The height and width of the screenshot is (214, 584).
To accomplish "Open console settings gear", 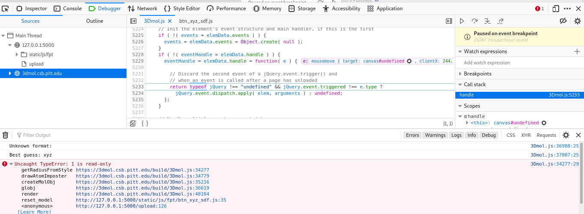I will [566, 135].
